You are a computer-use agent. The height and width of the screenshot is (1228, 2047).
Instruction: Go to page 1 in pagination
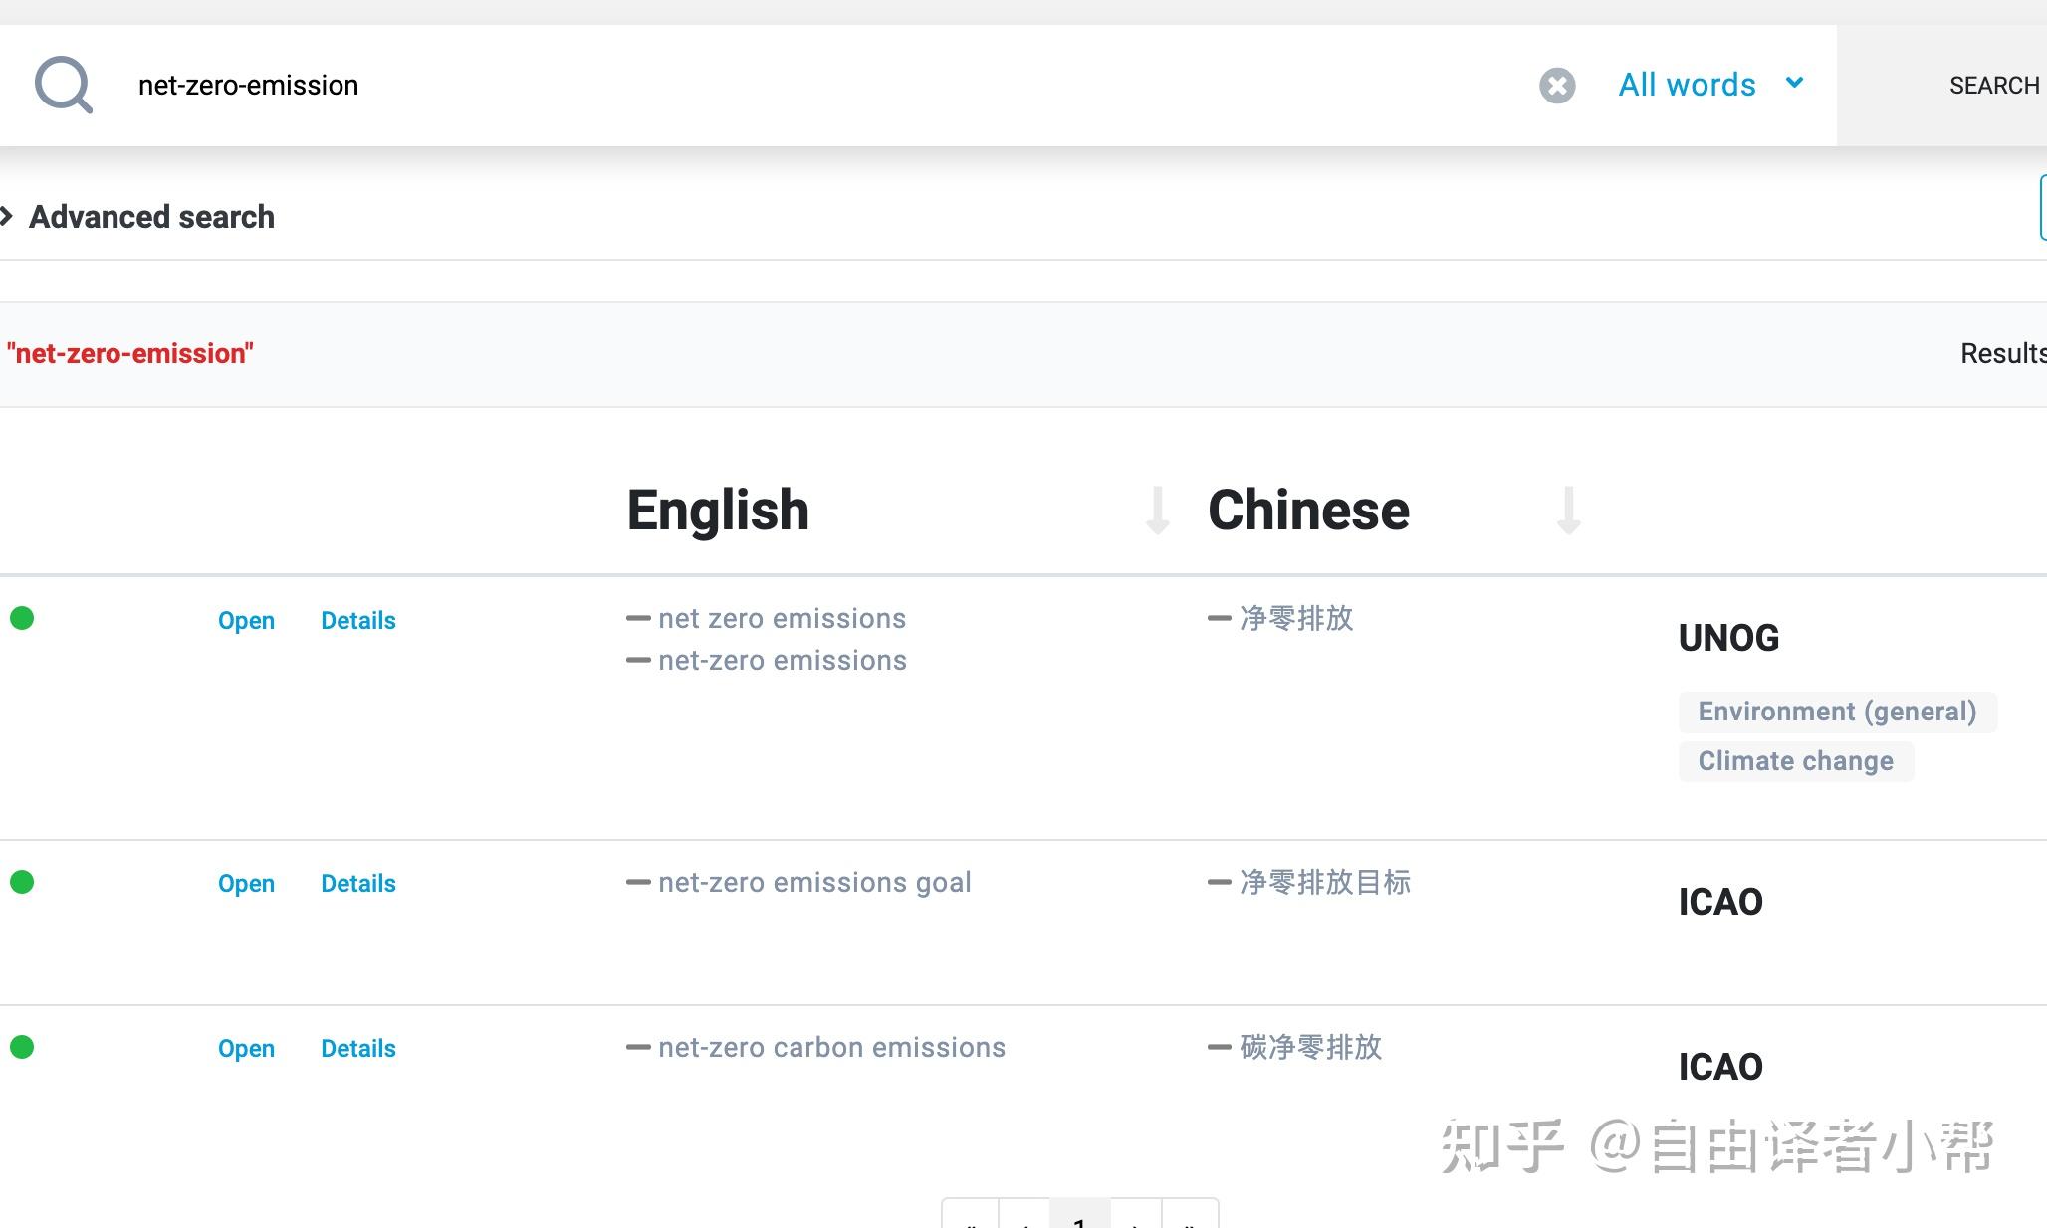click(x=1079, y=1218)
